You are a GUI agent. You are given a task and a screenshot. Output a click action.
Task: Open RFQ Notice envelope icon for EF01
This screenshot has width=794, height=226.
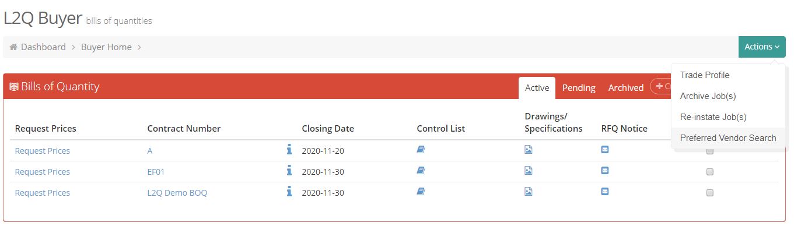point(605,171)
